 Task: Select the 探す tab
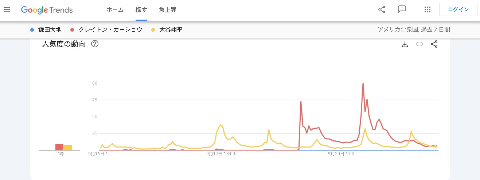(x=141, y=10)
